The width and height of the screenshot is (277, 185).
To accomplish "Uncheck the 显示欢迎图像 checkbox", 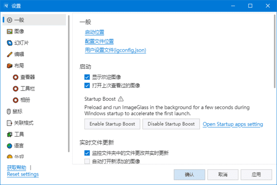I will (x=87, y=77).
